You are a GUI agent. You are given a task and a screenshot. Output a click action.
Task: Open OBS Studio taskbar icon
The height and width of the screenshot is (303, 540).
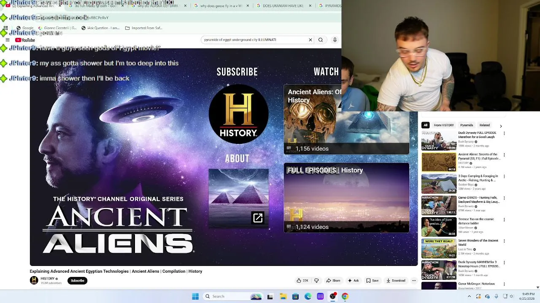click(x=333, y=296)
